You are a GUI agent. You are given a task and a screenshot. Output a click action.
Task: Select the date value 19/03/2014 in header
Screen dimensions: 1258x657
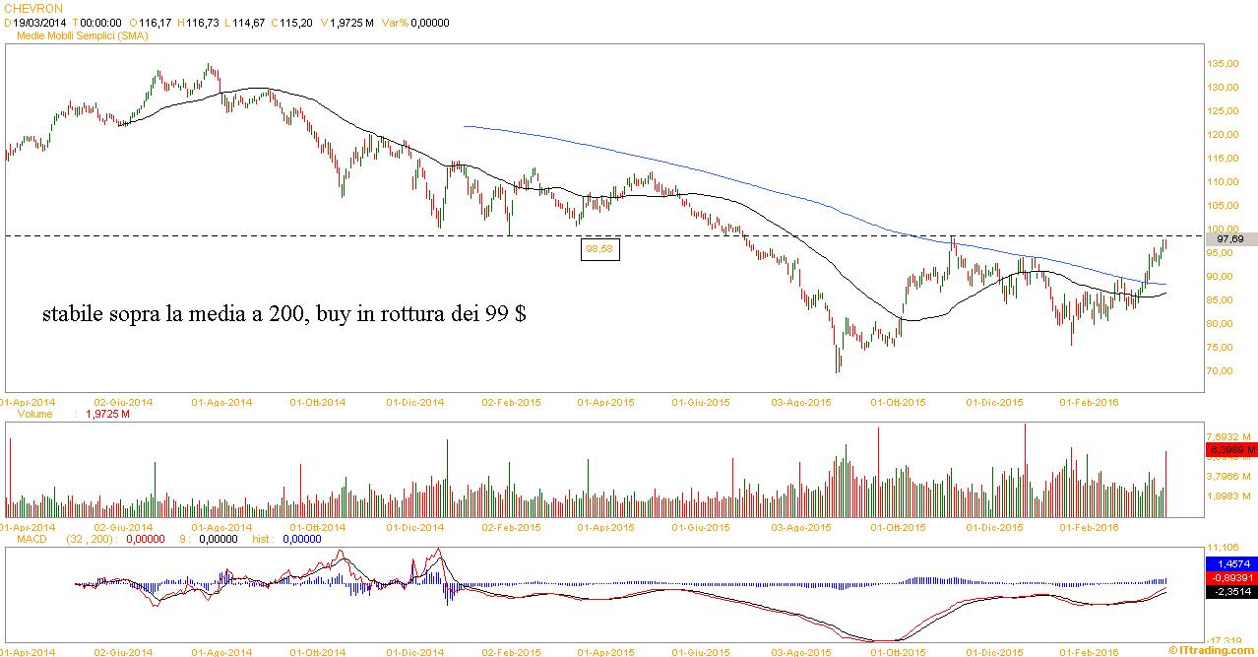tap(40, 22)
